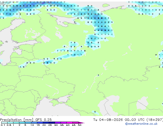Image resolution: width=163 pixels, height=126 pixels.
Task: Select the 5–10 mm legend color box
Action: coord(28,123)
